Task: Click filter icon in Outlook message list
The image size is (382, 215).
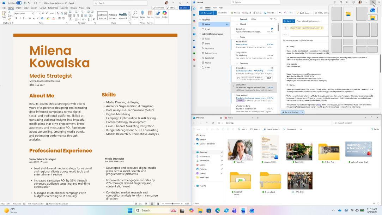Action: (271, 19)
